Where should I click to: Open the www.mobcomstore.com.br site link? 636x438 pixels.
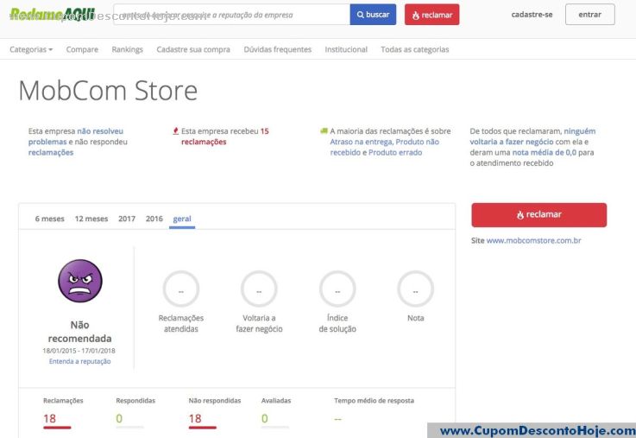pyautogui.click(x=533, y=240)
